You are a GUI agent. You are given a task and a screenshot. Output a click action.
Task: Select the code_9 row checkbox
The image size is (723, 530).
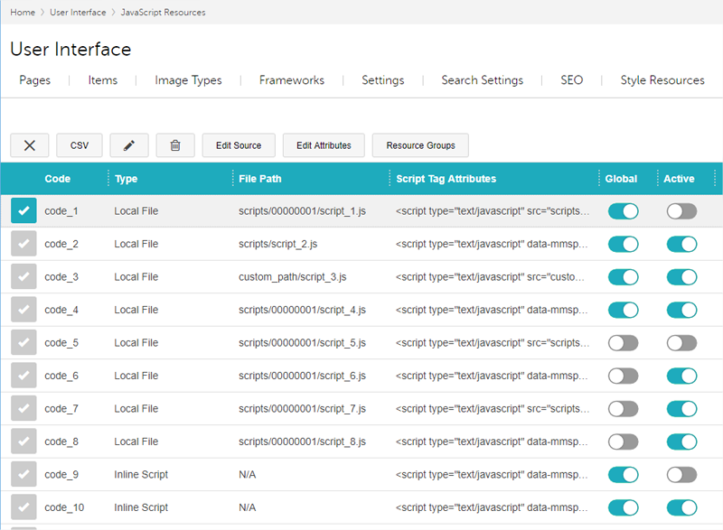pos(23,474)
